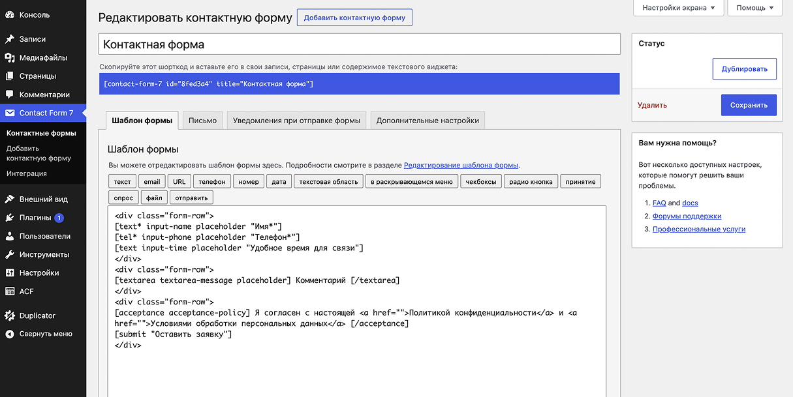Click the Консоль dashboard icon
Screen dimensions: 793x397
(x=10, y=14)
